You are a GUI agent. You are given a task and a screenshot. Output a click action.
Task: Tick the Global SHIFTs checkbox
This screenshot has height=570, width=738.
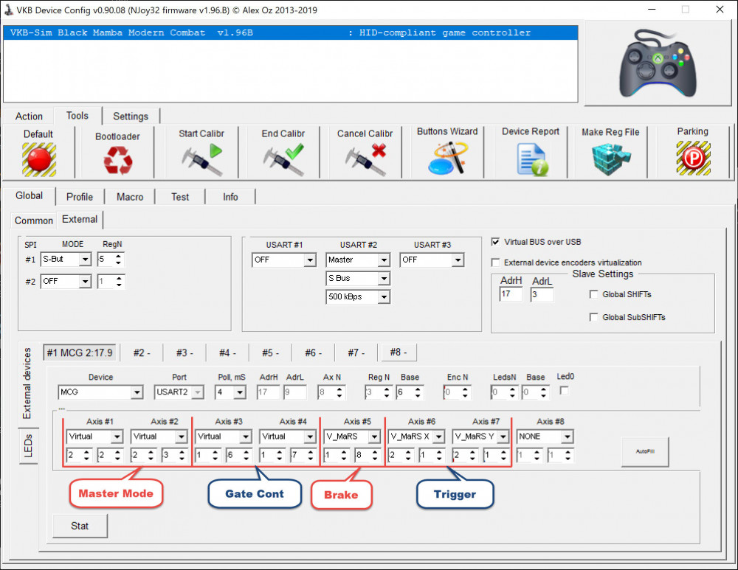[x=594, y=295]
